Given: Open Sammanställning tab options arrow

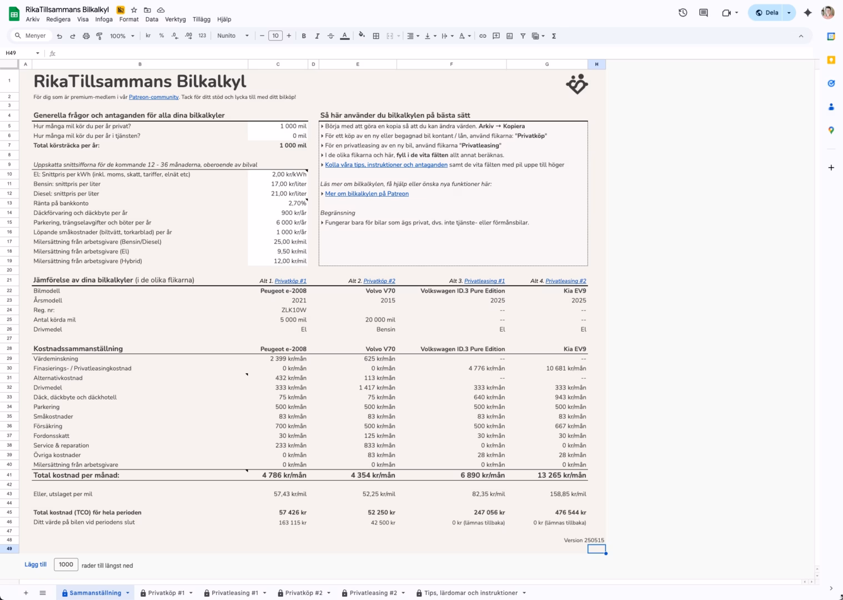Looking at the screenshot, I should 128,593.
